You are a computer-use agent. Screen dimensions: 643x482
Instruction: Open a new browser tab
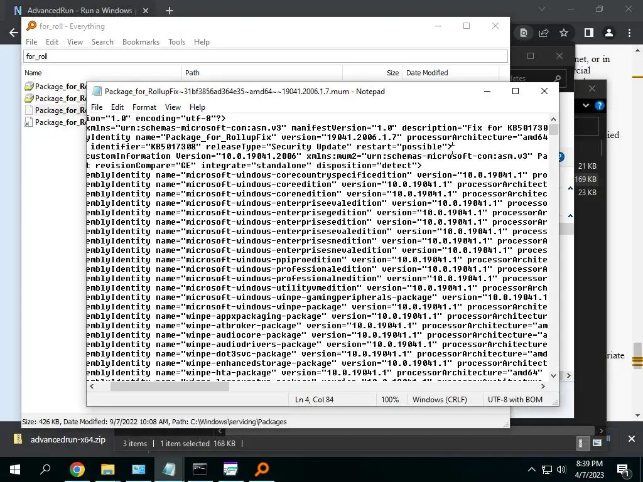click(170, 11)
